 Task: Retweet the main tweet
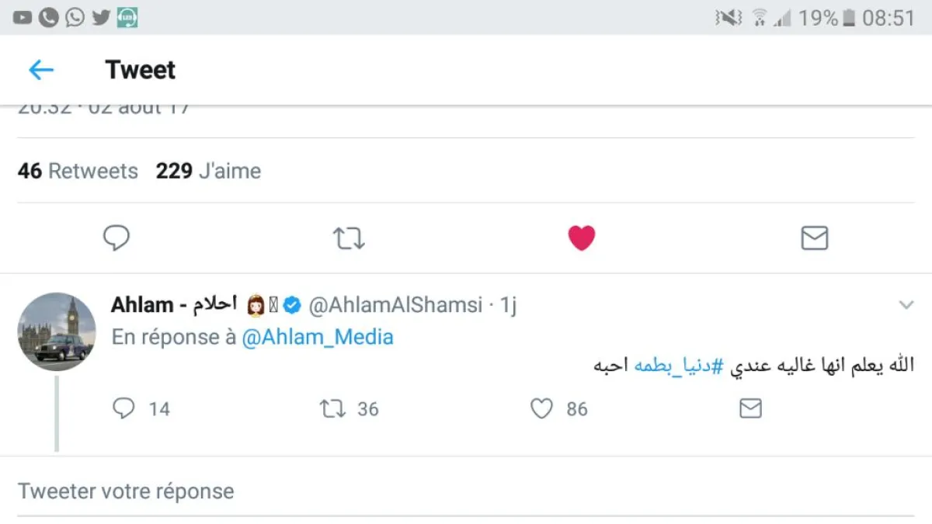coord(349,238)
